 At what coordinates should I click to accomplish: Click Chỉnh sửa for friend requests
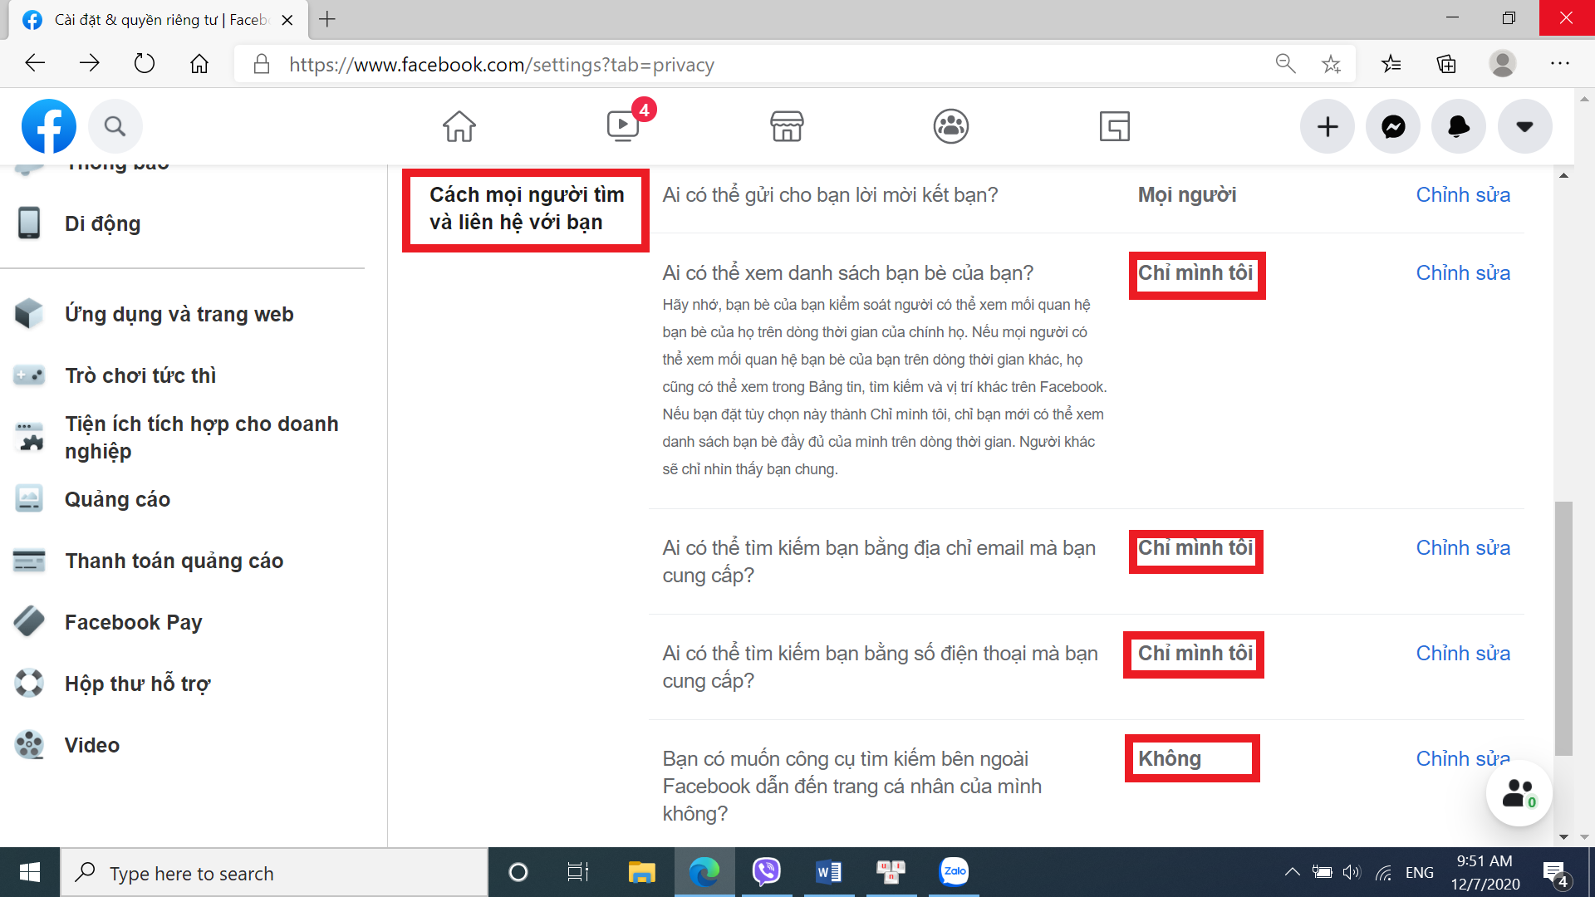coord(1462,194)
